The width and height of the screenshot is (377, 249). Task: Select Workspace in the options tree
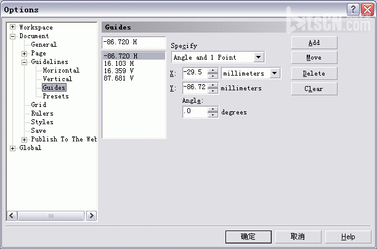tap(36, 27)
